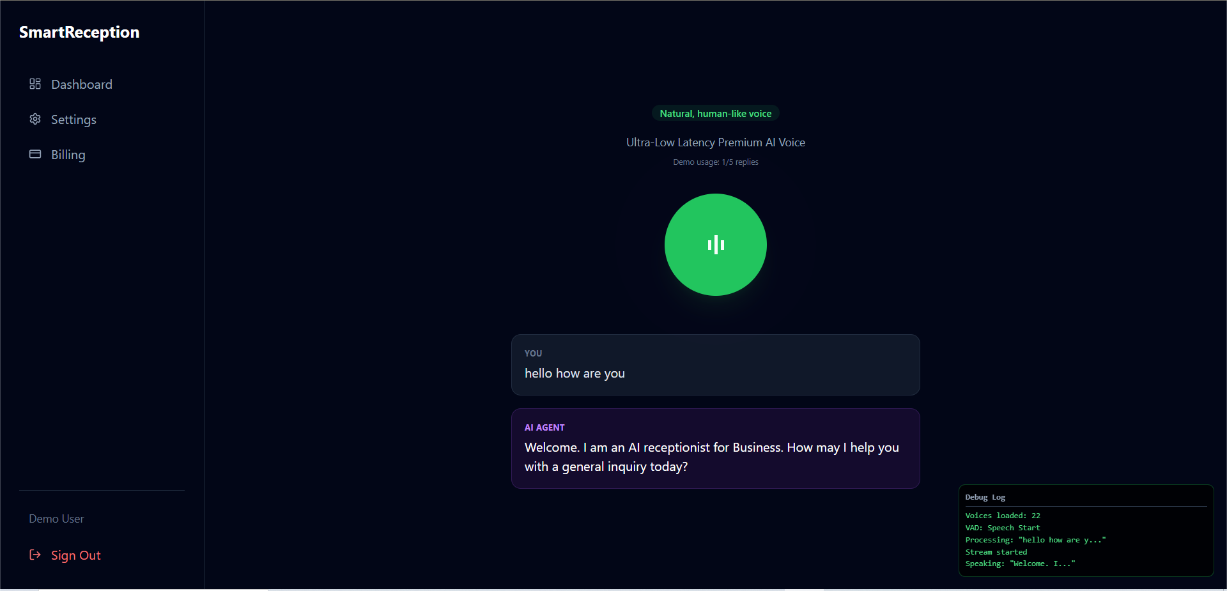Click the waveform bars inside the circle

click(x=715, y=244)
